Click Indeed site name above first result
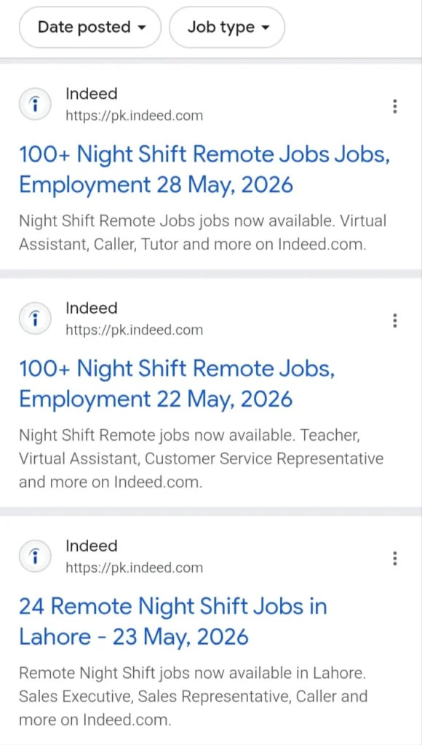The height and width of the screenshot is (745, 422). pyautogui.click(x=91, y=94)
